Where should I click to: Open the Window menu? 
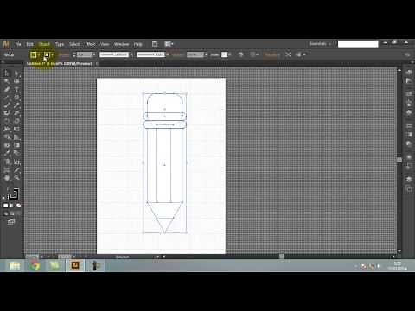(x=121, y=44)
